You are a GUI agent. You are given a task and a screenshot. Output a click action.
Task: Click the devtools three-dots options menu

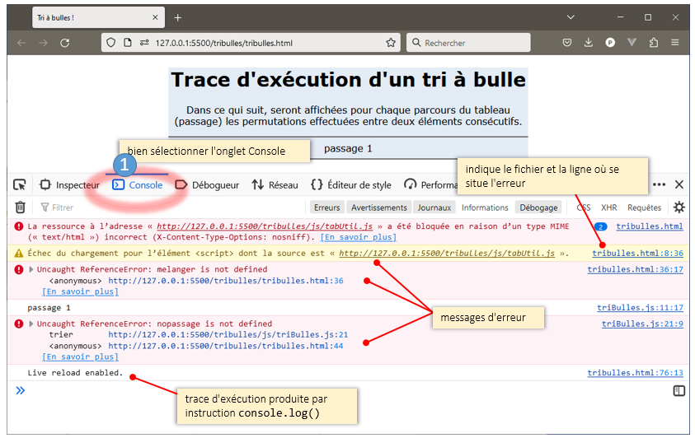(x=659, y=185)
